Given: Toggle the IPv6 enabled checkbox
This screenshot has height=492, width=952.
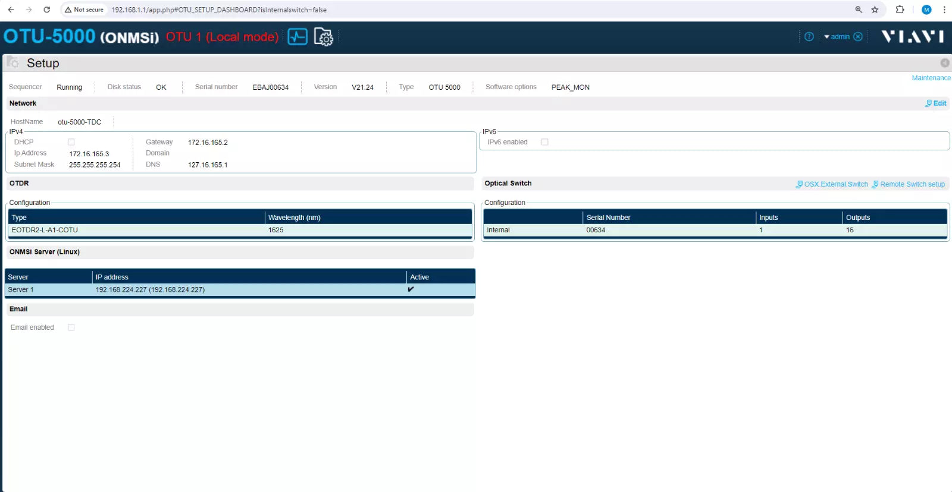Looking at the screenshot, I should point(544,142).
